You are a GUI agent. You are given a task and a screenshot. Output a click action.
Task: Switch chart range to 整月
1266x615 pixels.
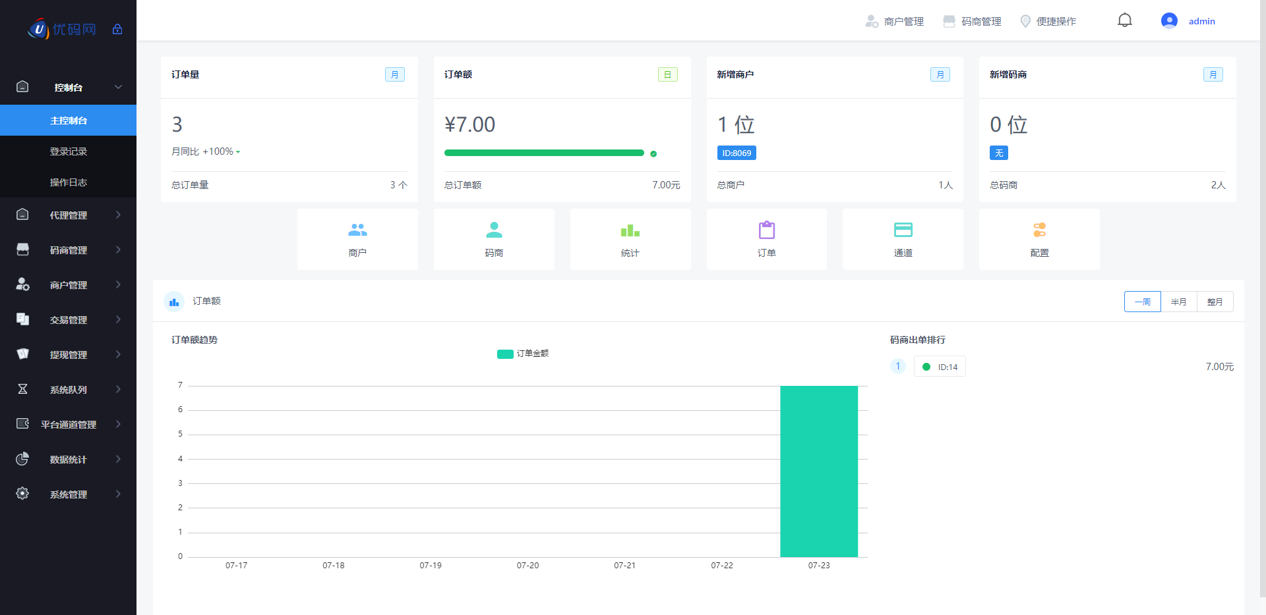1215,302
